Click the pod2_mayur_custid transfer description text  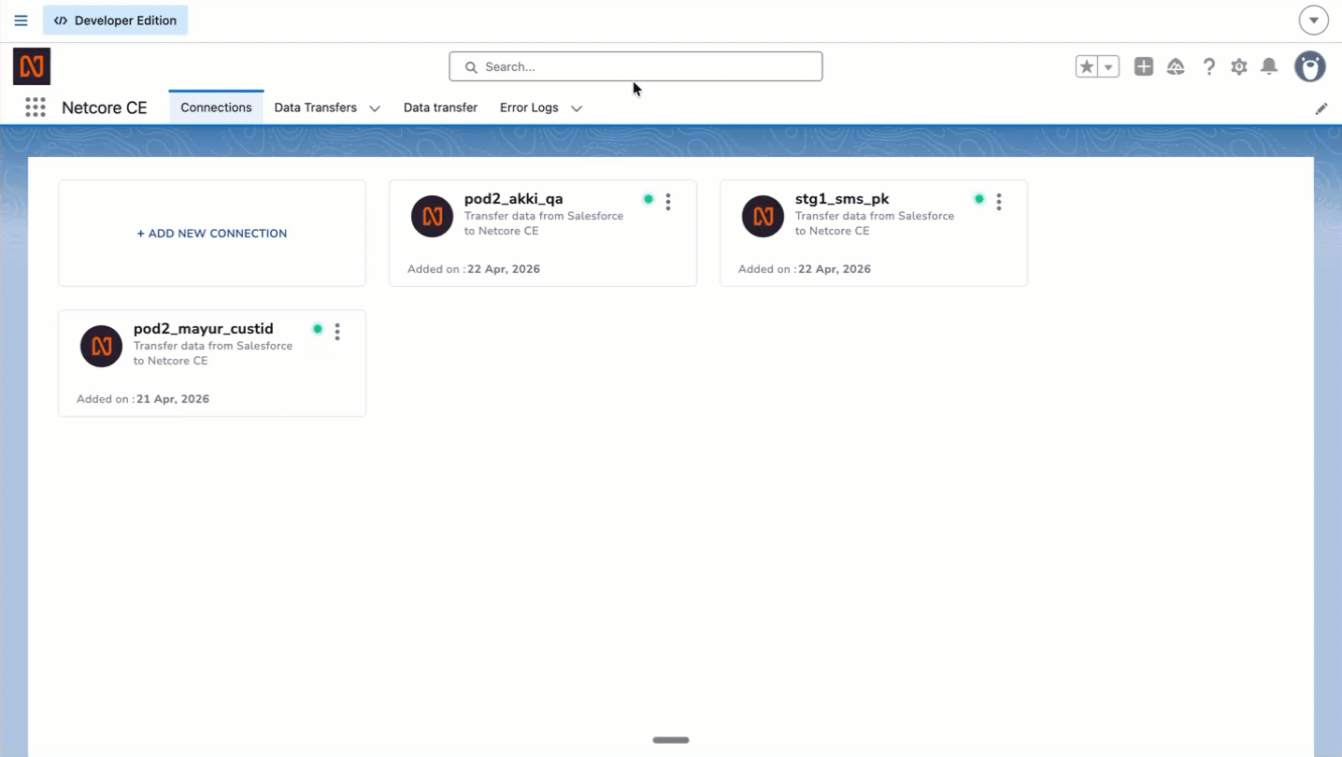click(213, 353)
